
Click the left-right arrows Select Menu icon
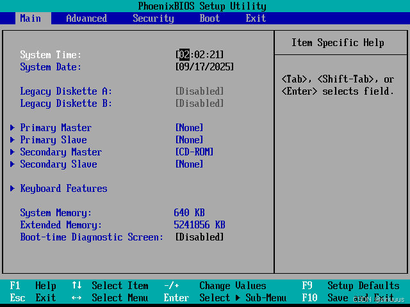tap(77, 298)
